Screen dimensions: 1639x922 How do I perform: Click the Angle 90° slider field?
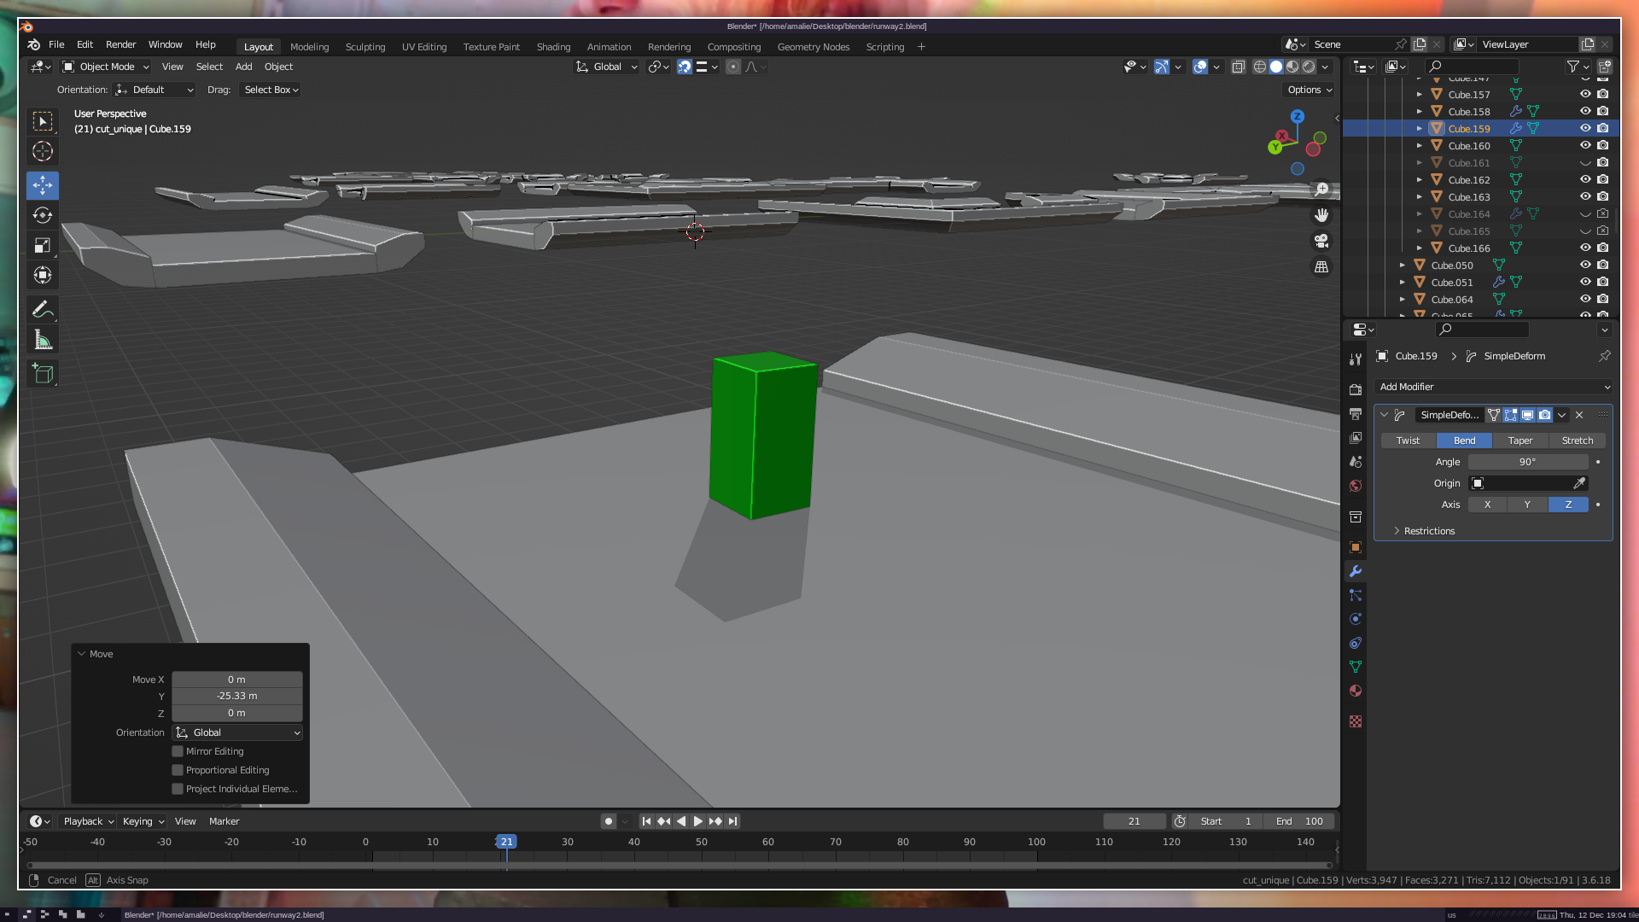coord(1527,462)
